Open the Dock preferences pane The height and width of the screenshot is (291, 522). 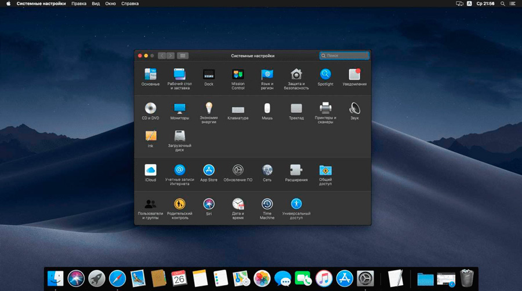209,77
